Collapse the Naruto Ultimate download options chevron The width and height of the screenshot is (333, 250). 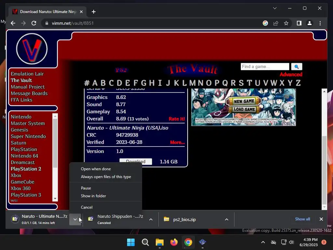tap(75, 219)
